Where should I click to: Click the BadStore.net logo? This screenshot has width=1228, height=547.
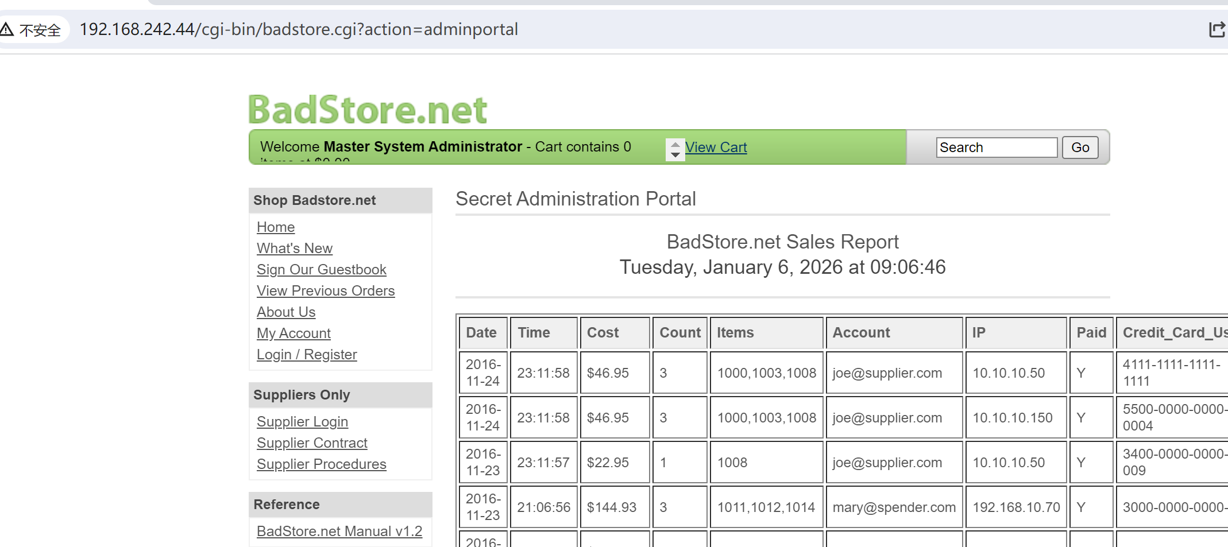[x=368, y=110]
